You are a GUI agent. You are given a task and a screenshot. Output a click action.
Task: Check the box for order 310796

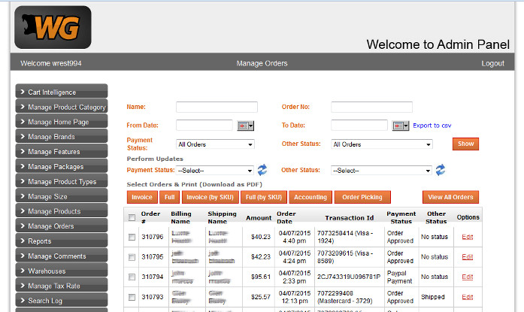pos(132,237)
